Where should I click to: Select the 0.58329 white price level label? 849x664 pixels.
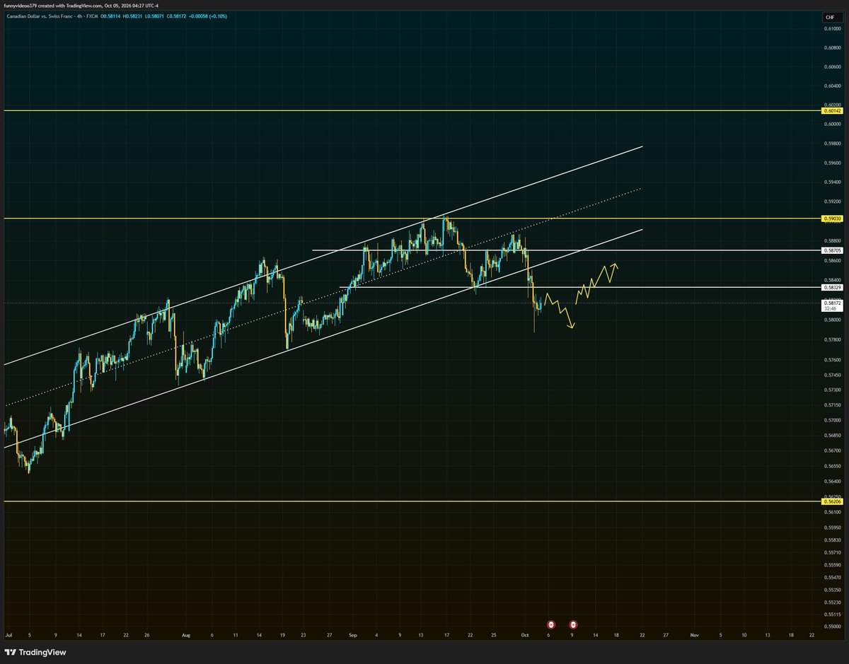point(832,288)
